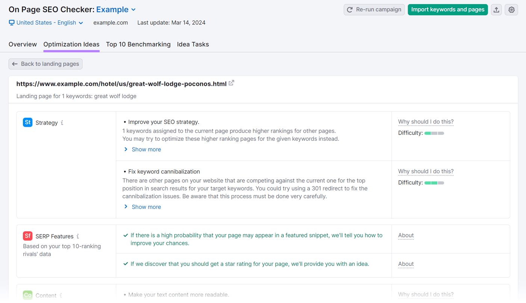
Task: Click the Strategy 'St' badge icon
Action: pyautogui.click(x=27, y=122)
